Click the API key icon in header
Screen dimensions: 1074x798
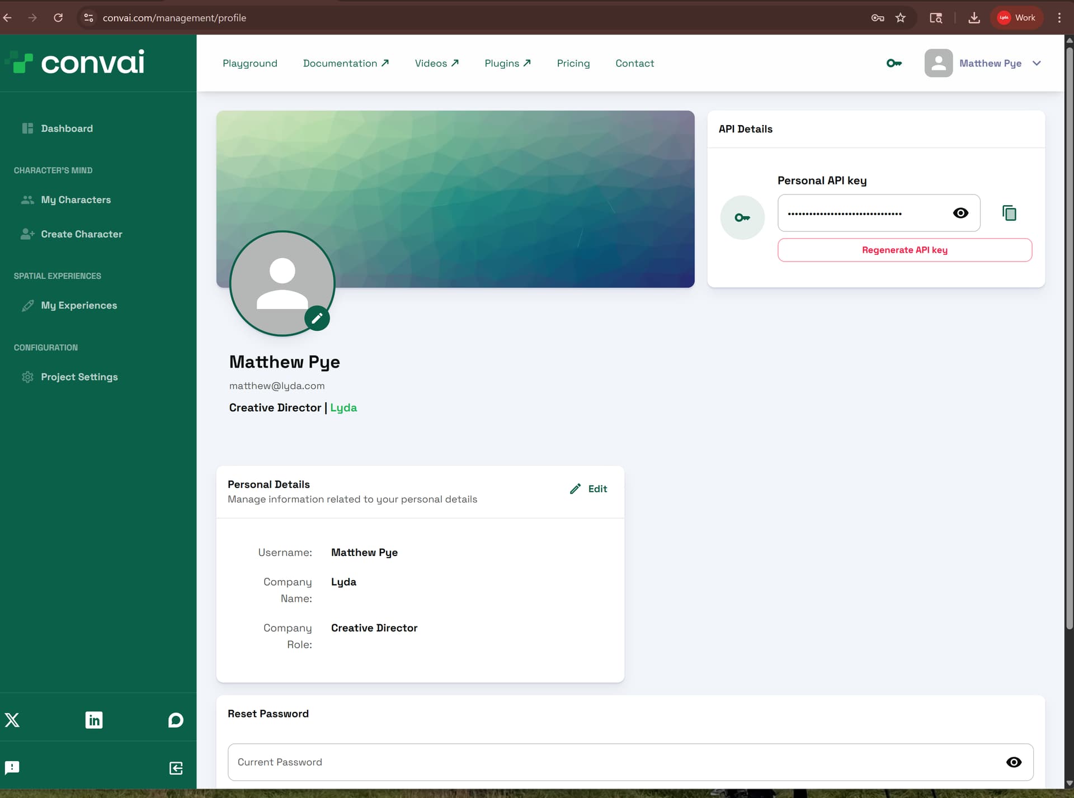coord(894,63)
